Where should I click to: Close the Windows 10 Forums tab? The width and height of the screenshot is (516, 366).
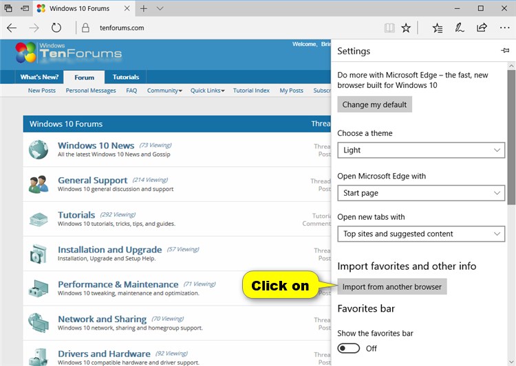(x=127, y=8)
